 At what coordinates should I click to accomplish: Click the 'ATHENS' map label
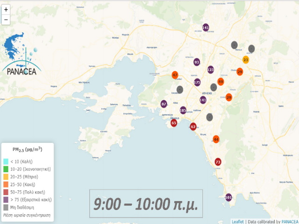[207, 93]
